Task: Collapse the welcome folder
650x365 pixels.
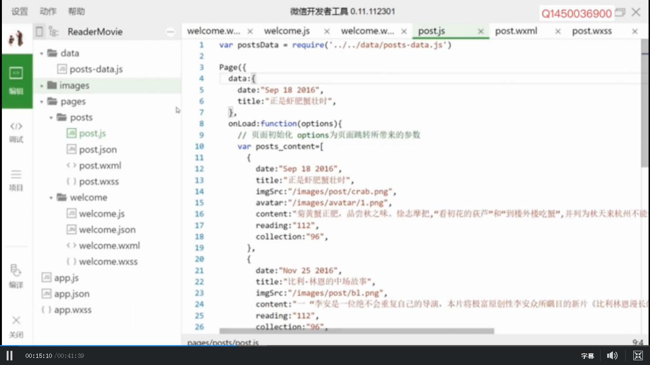Action: [51, 198]
